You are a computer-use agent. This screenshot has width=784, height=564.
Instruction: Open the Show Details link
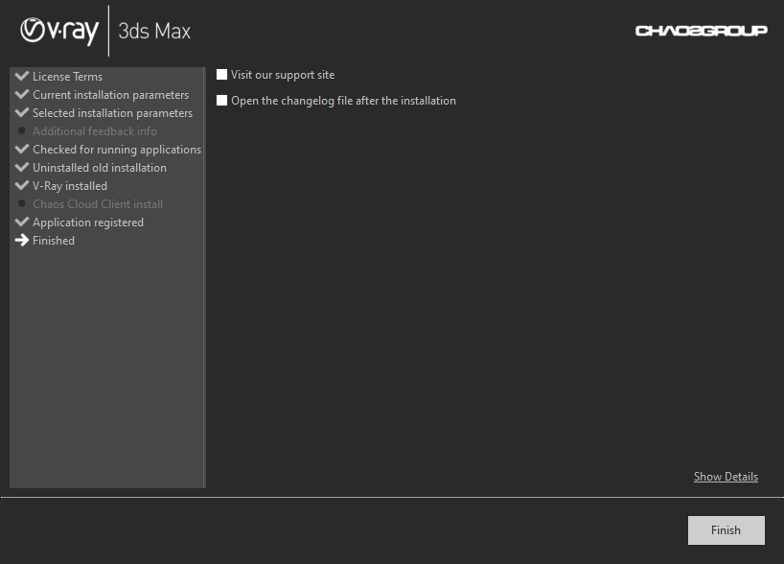coord(726,476)
